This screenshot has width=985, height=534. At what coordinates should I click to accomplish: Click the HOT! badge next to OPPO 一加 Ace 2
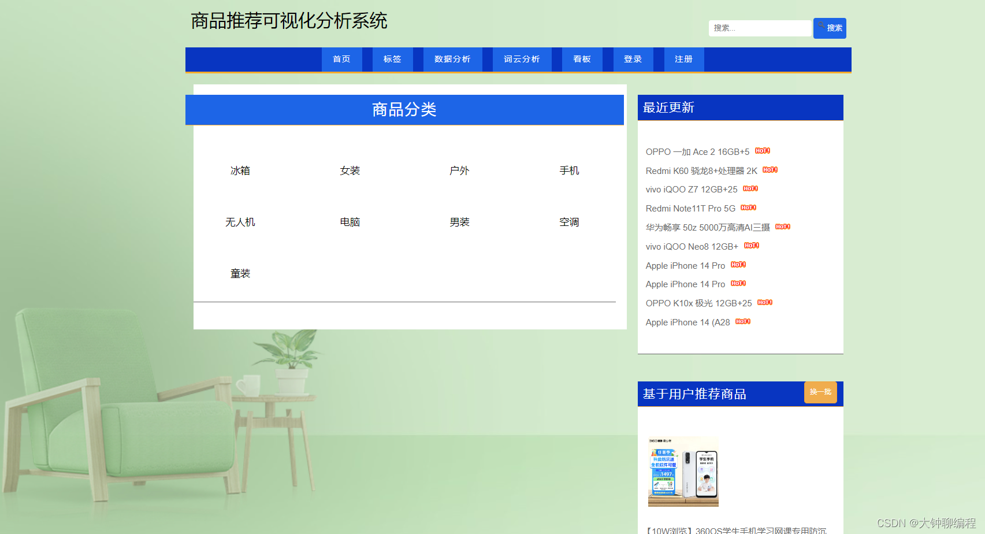[763, 151]
